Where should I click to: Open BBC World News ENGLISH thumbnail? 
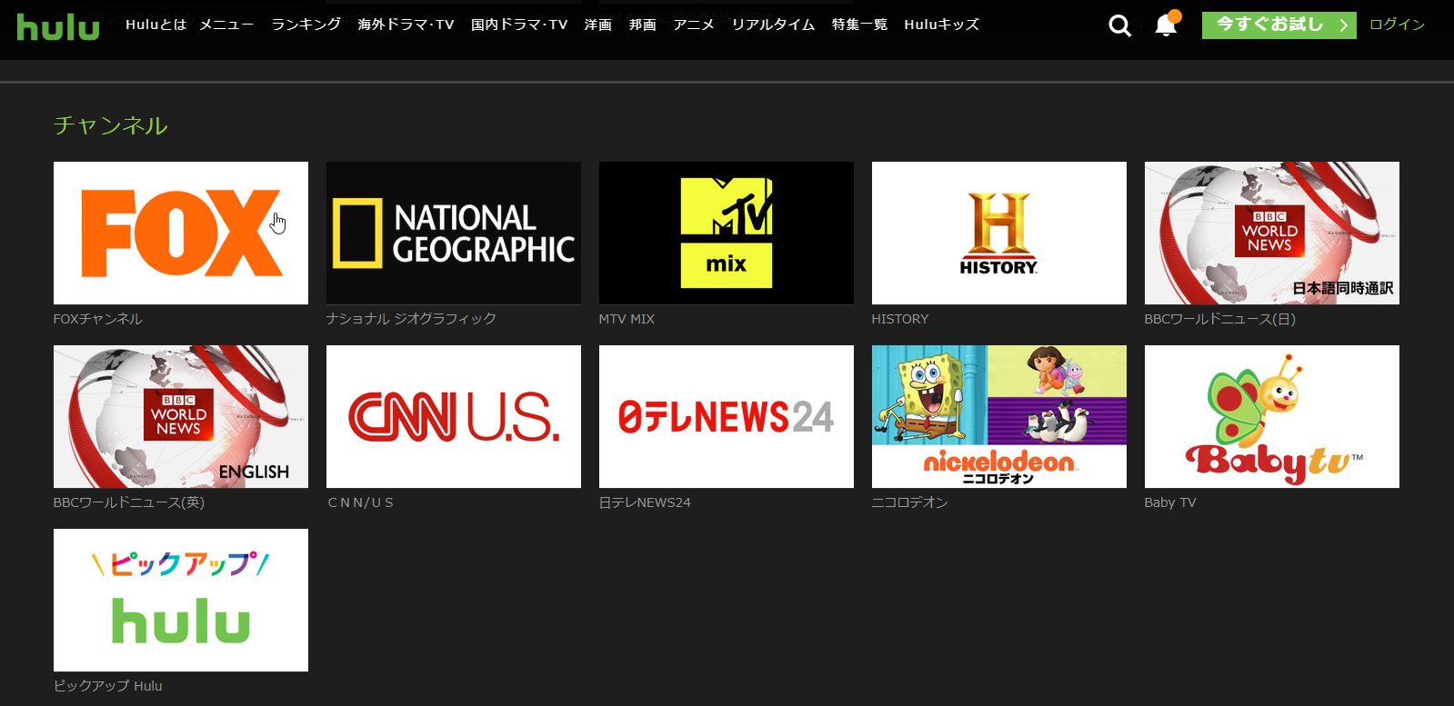click(x=181, y=417)
